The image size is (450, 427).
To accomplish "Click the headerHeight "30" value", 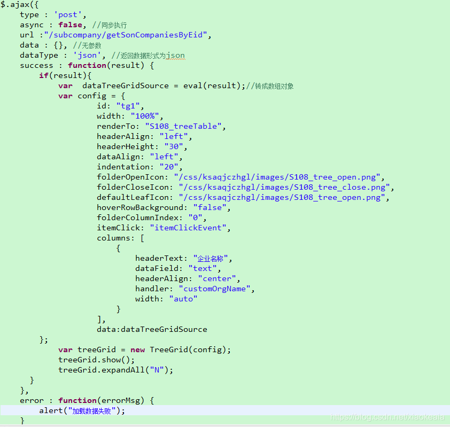I will click(173, 146).
